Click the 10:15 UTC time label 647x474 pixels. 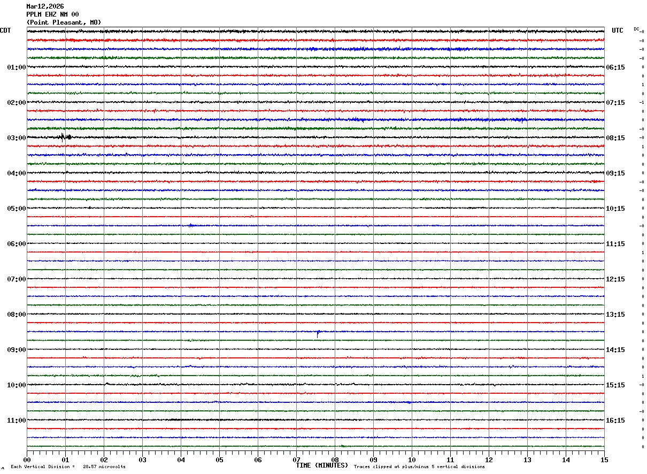coord(615,209)
